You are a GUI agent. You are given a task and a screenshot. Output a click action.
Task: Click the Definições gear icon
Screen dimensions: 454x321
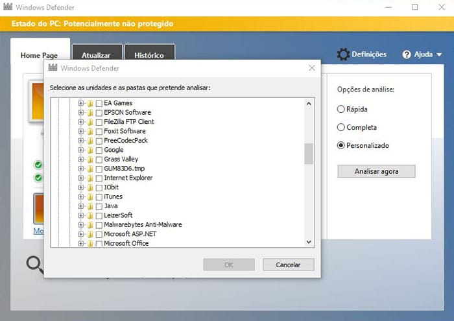coord(343,54)
